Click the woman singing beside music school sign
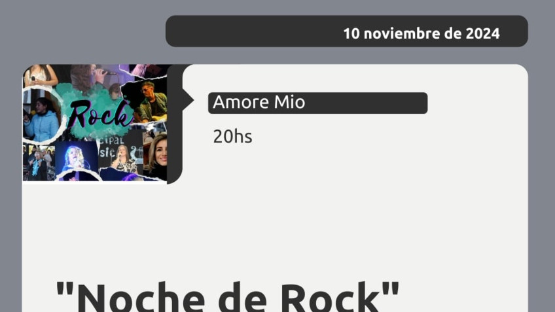Image resolution: width=555 pixels, height=312 pixels. point(124,158)
